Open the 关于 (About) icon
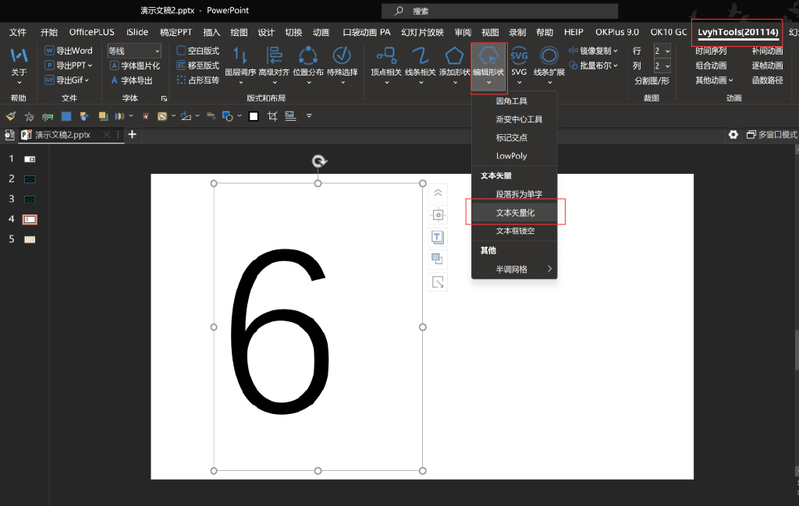 point(19,65)
